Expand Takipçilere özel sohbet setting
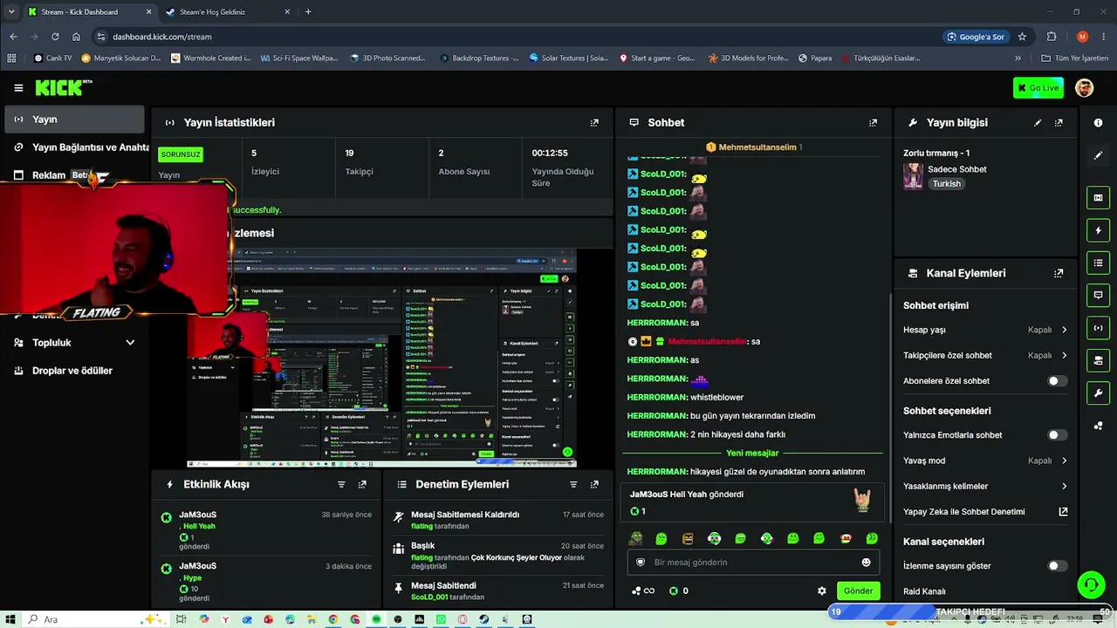 coord(985,356)
